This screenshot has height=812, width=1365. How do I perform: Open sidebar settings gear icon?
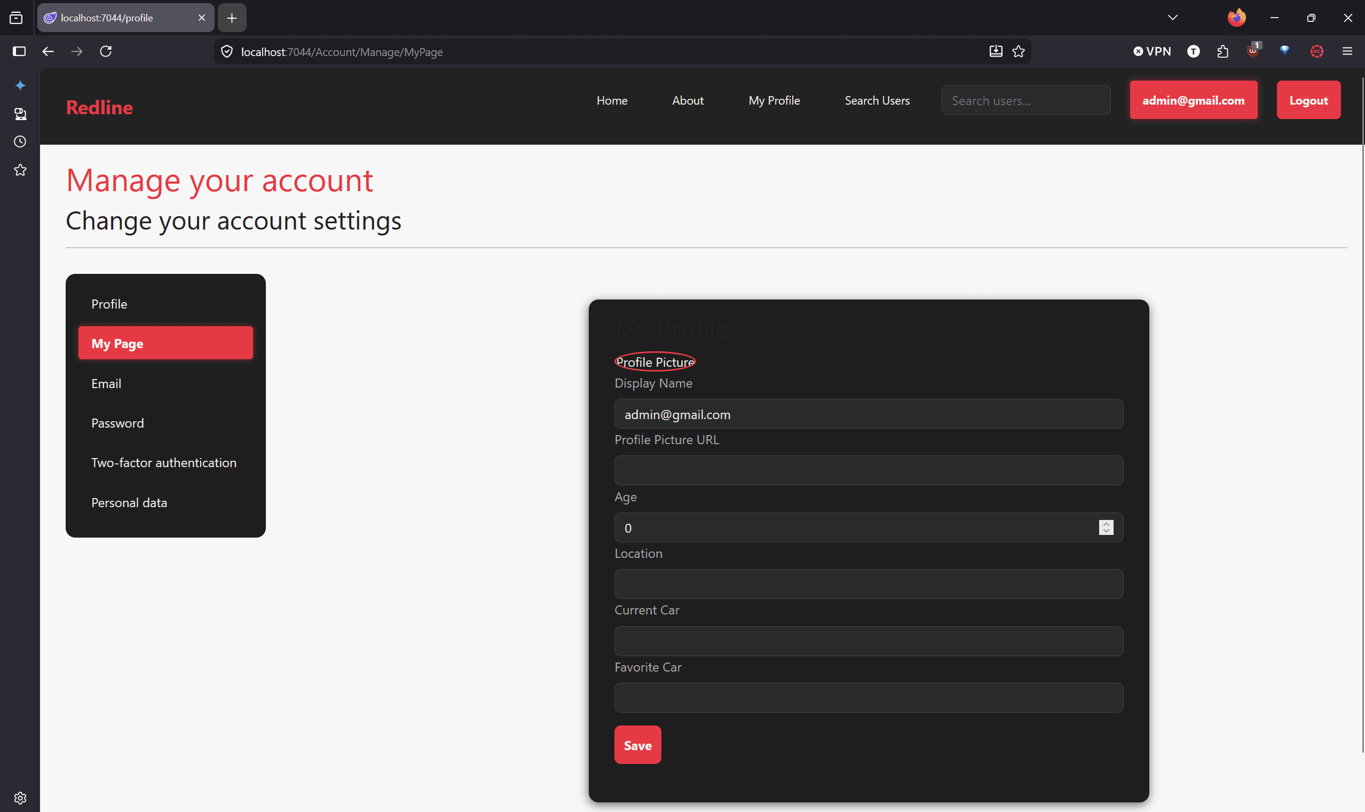[x=20, y=798]
